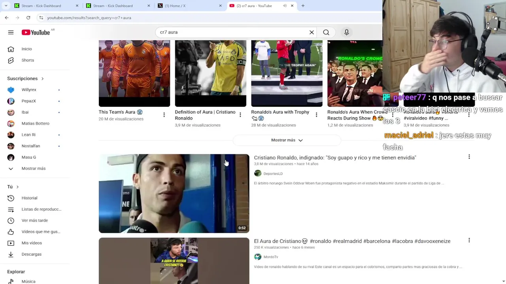The image size is (506, 284).
Task: Close the Home / X tab
Action: pyautogui.click(x=220, y=6)
